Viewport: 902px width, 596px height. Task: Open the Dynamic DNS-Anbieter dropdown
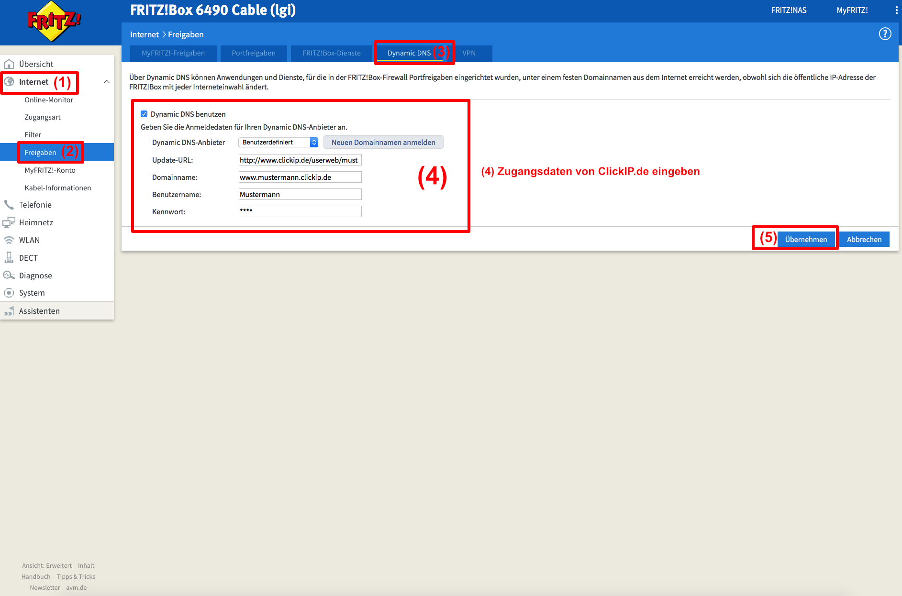[x=278, y=142]
